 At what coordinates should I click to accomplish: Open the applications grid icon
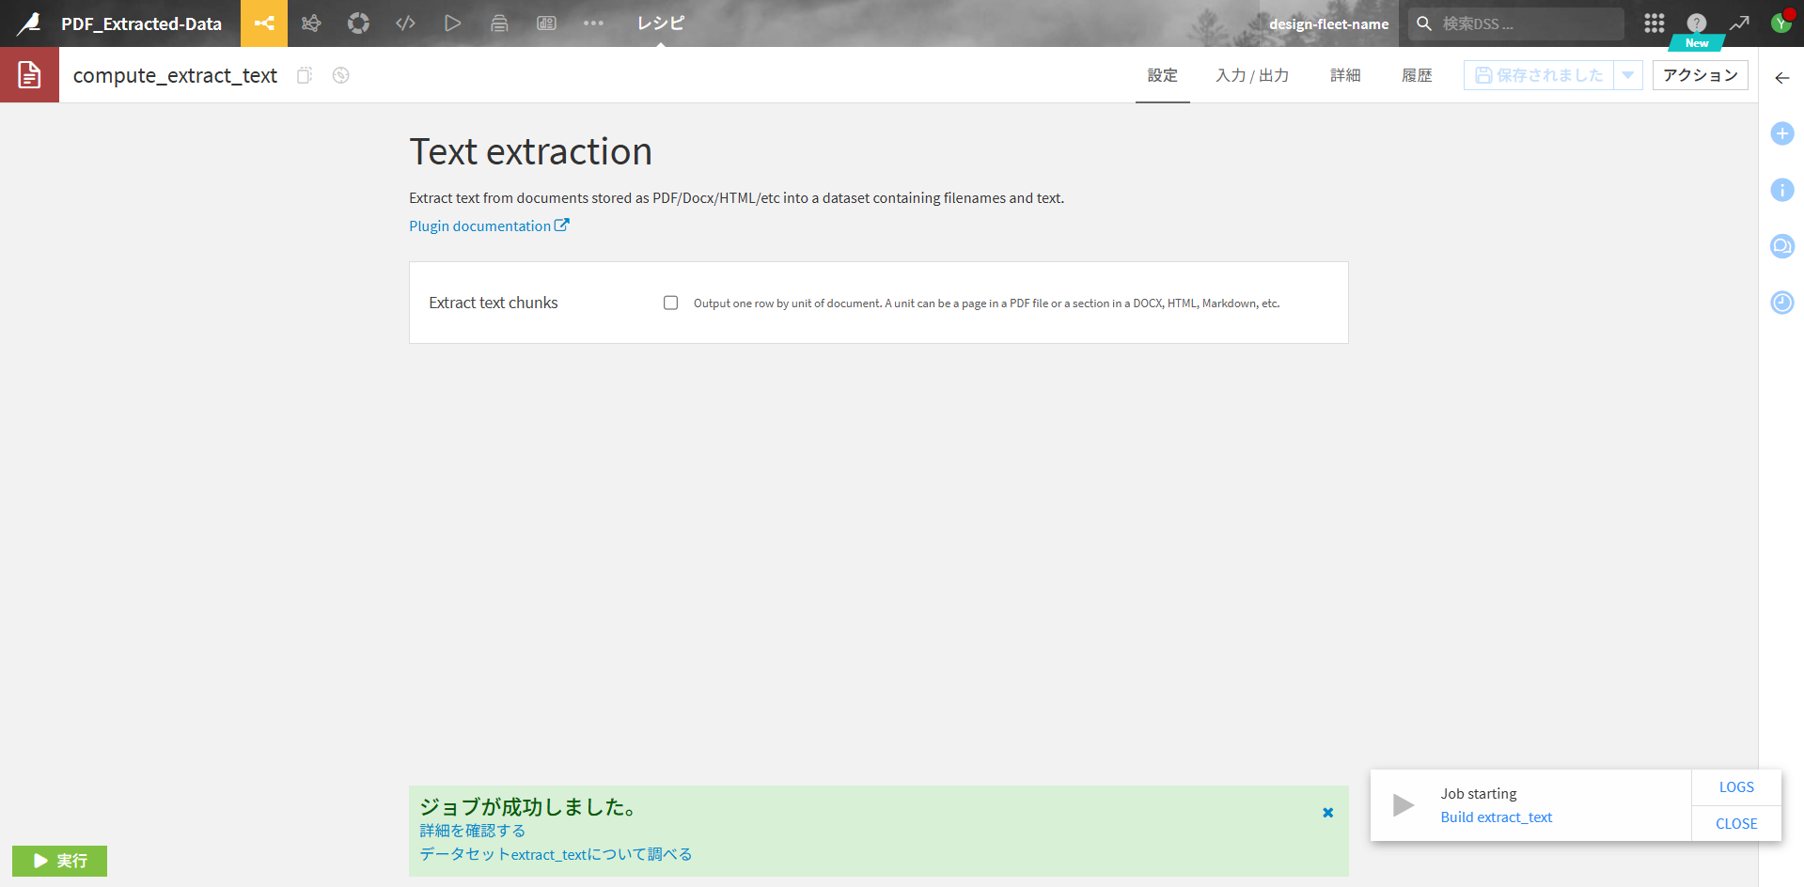coord(1654,23)
